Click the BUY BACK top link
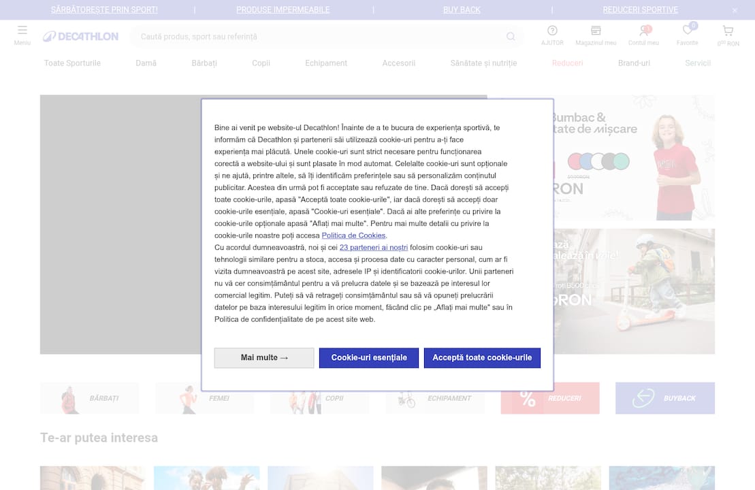Image resolution: width=755 pixels, height=490 pixels. [462, 10]
